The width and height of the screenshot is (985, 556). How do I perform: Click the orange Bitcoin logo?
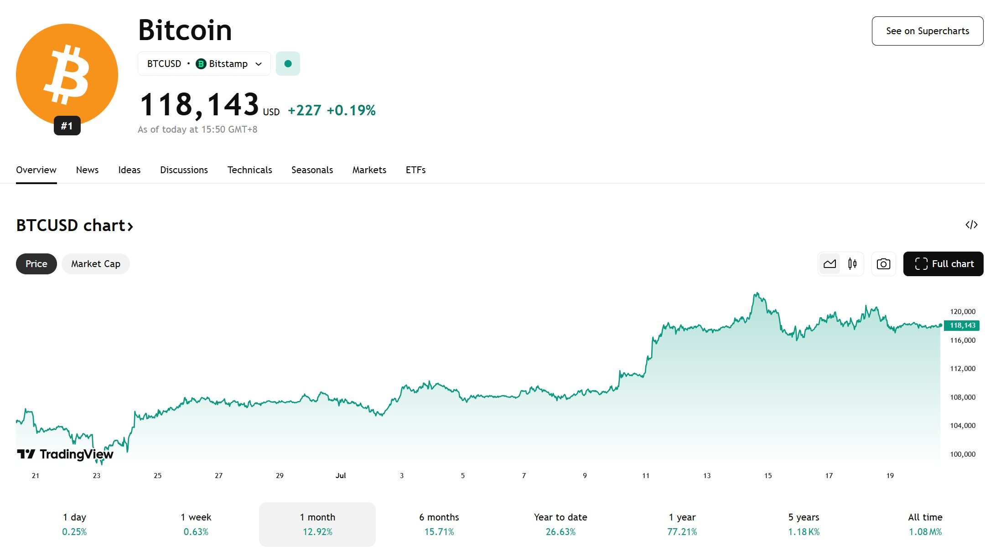click(67, 75)
